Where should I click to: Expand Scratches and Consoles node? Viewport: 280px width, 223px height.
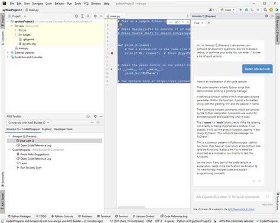[x=8, y=57]
